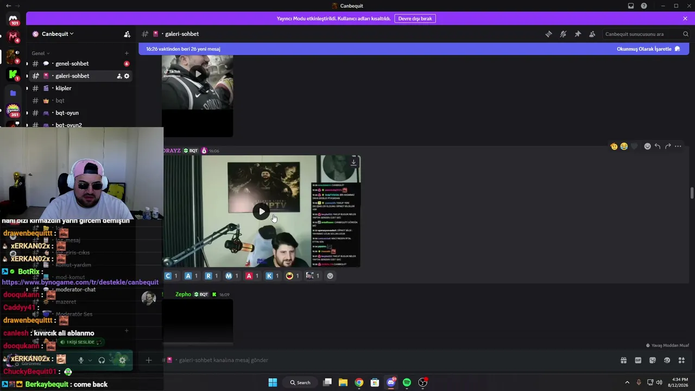Toggle microphone mute in user panel
695x391 pixels.
[81, 360]
